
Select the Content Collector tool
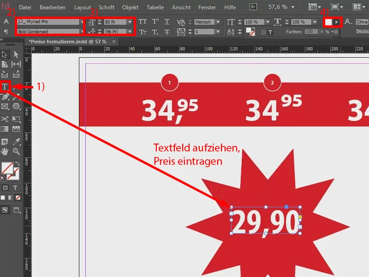5,74
